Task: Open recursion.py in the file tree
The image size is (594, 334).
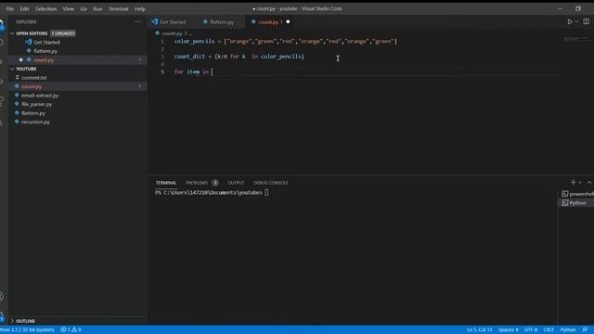Action: coord(35,122)
